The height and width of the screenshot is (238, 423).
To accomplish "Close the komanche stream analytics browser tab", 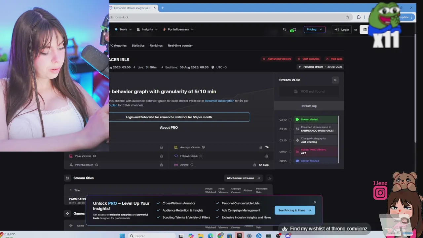I will coord(154,8).
